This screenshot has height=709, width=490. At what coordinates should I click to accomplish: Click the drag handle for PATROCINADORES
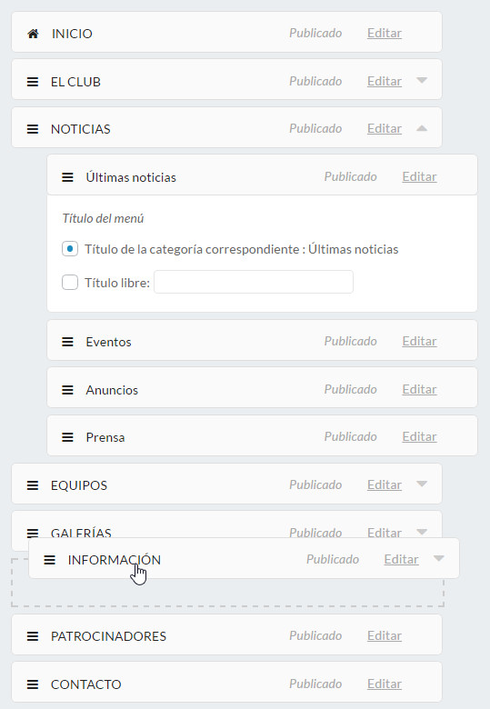click(x=33, y=636)
